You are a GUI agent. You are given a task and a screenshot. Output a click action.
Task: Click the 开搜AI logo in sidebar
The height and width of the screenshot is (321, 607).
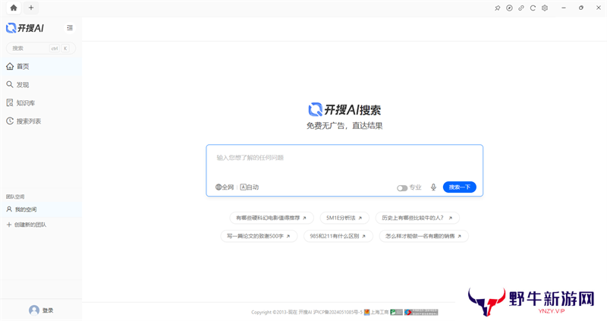tap(25, 28)
